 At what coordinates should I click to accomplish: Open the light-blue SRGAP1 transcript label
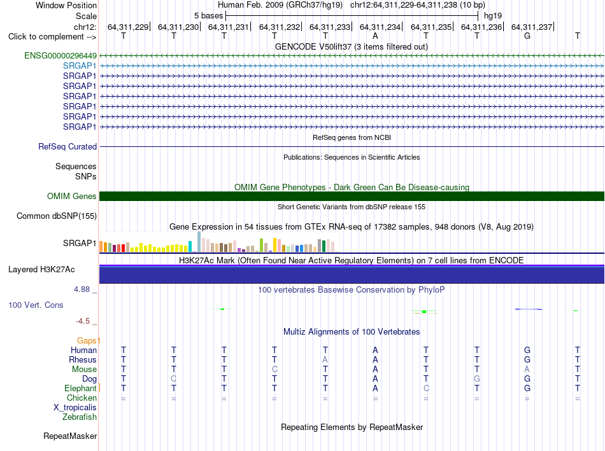[80, 66]
